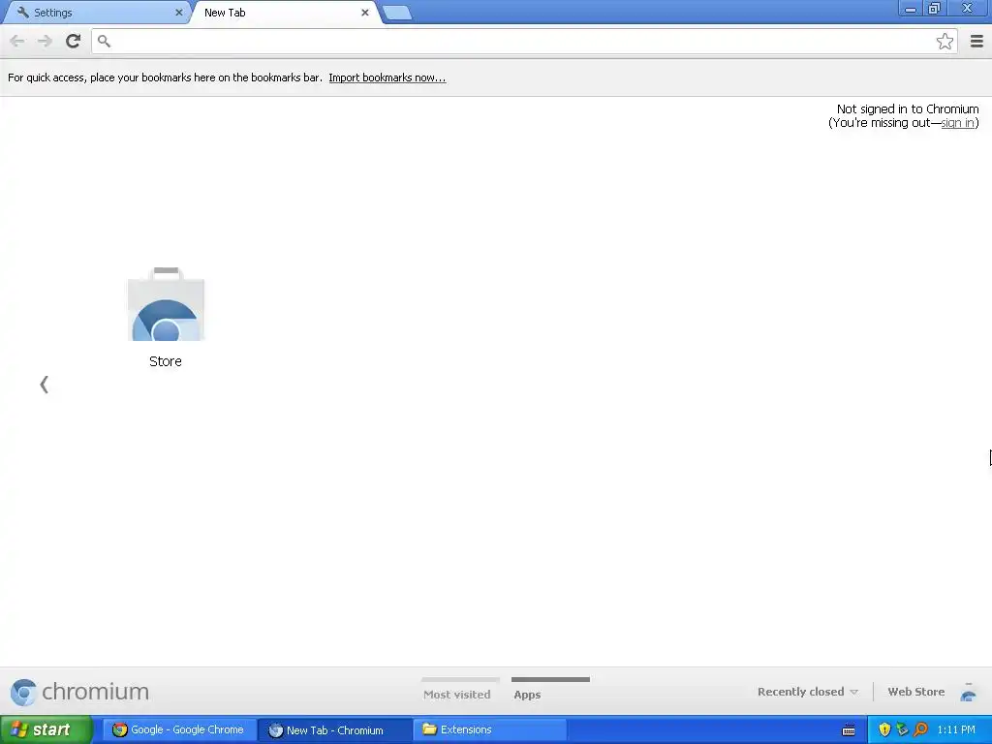This screenshot has width=992, height=744.
Task: Click the security shield tray icon
Action: coord(884,729)
